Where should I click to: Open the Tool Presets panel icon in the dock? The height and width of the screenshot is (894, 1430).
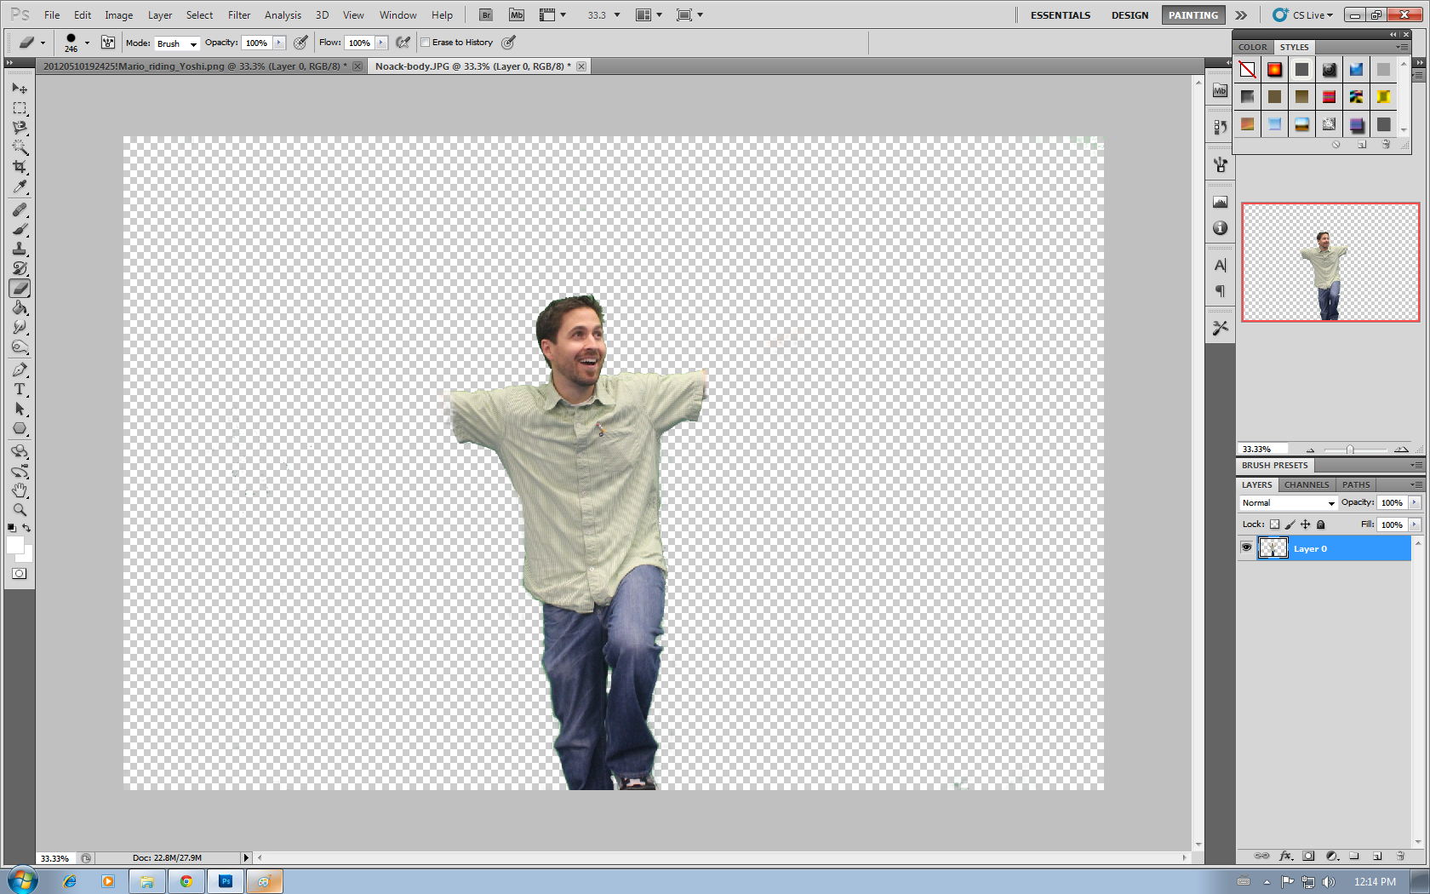(1220, 328)
